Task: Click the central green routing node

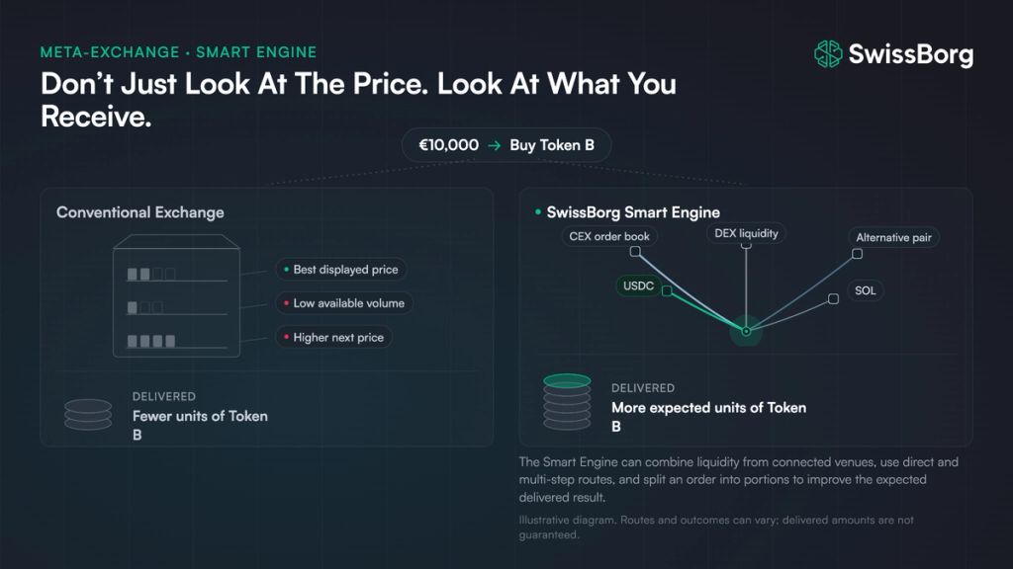Action: (746, 331)
